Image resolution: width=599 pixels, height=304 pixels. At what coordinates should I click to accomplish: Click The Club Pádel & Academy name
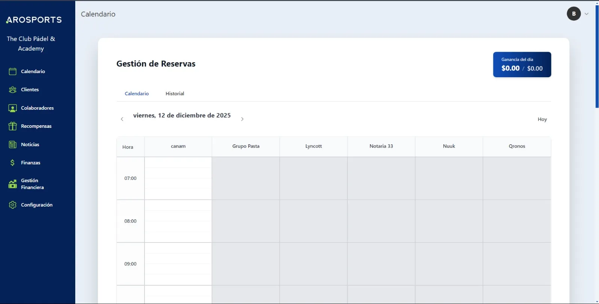tap(31, 43)
